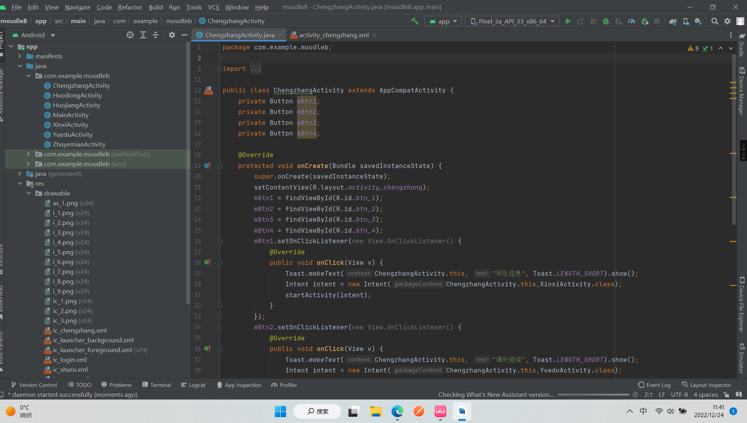The image size is (747, 423).
Task: Click the Stop square icon
Action: click(x=657, y=21)
